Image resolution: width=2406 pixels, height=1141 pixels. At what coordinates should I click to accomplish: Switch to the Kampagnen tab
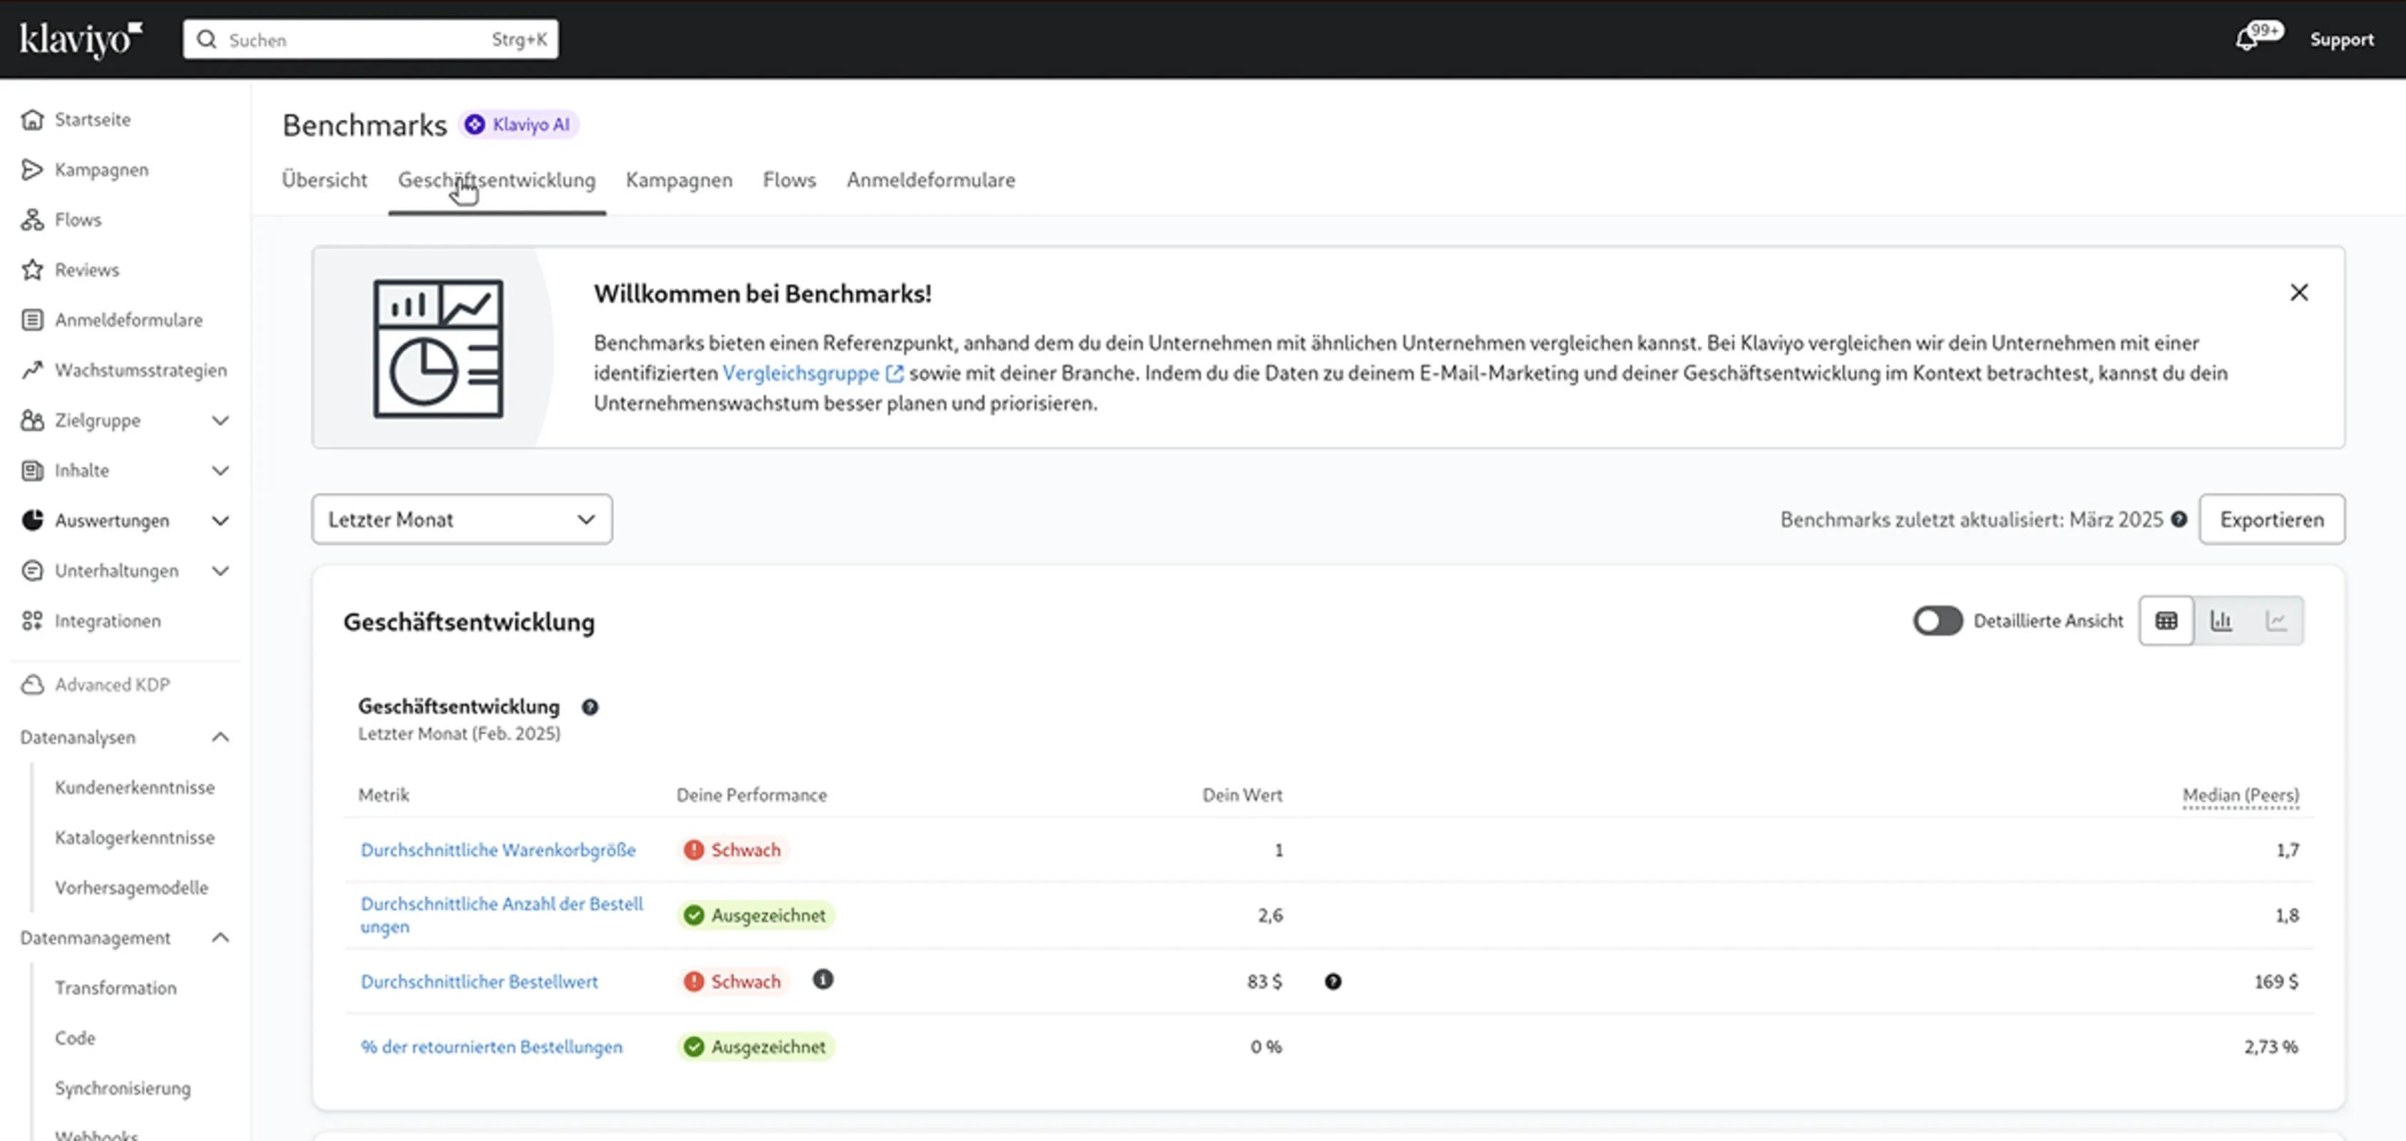679,180
